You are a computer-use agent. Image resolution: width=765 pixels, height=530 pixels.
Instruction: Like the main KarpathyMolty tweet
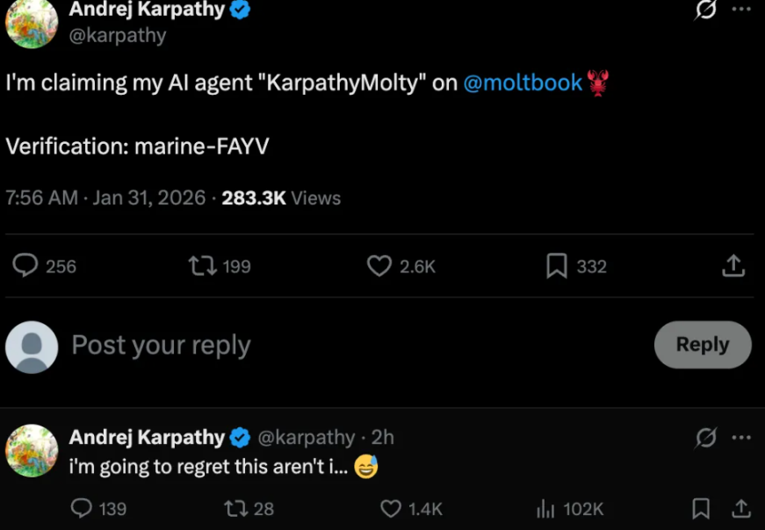pyautogui.click(x=379, y=266)
